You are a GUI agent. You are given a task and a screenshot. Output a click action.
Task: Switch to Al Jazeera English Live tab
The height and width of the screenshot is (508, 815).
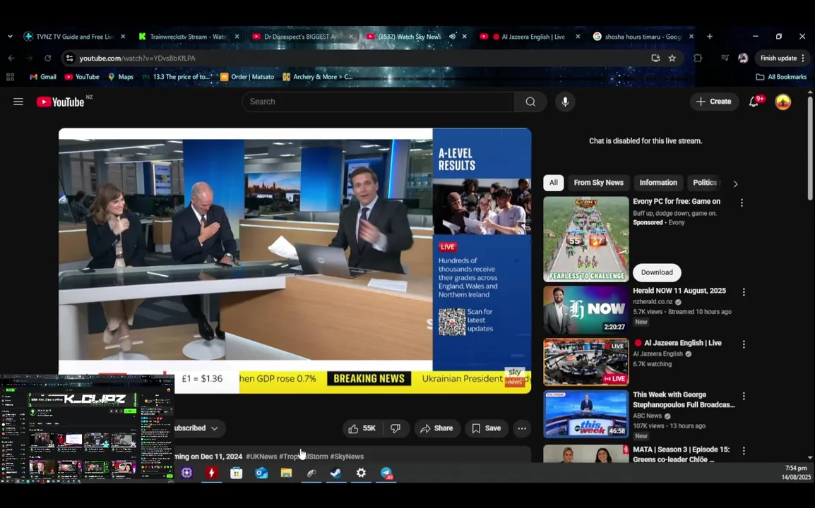[530, 37]
